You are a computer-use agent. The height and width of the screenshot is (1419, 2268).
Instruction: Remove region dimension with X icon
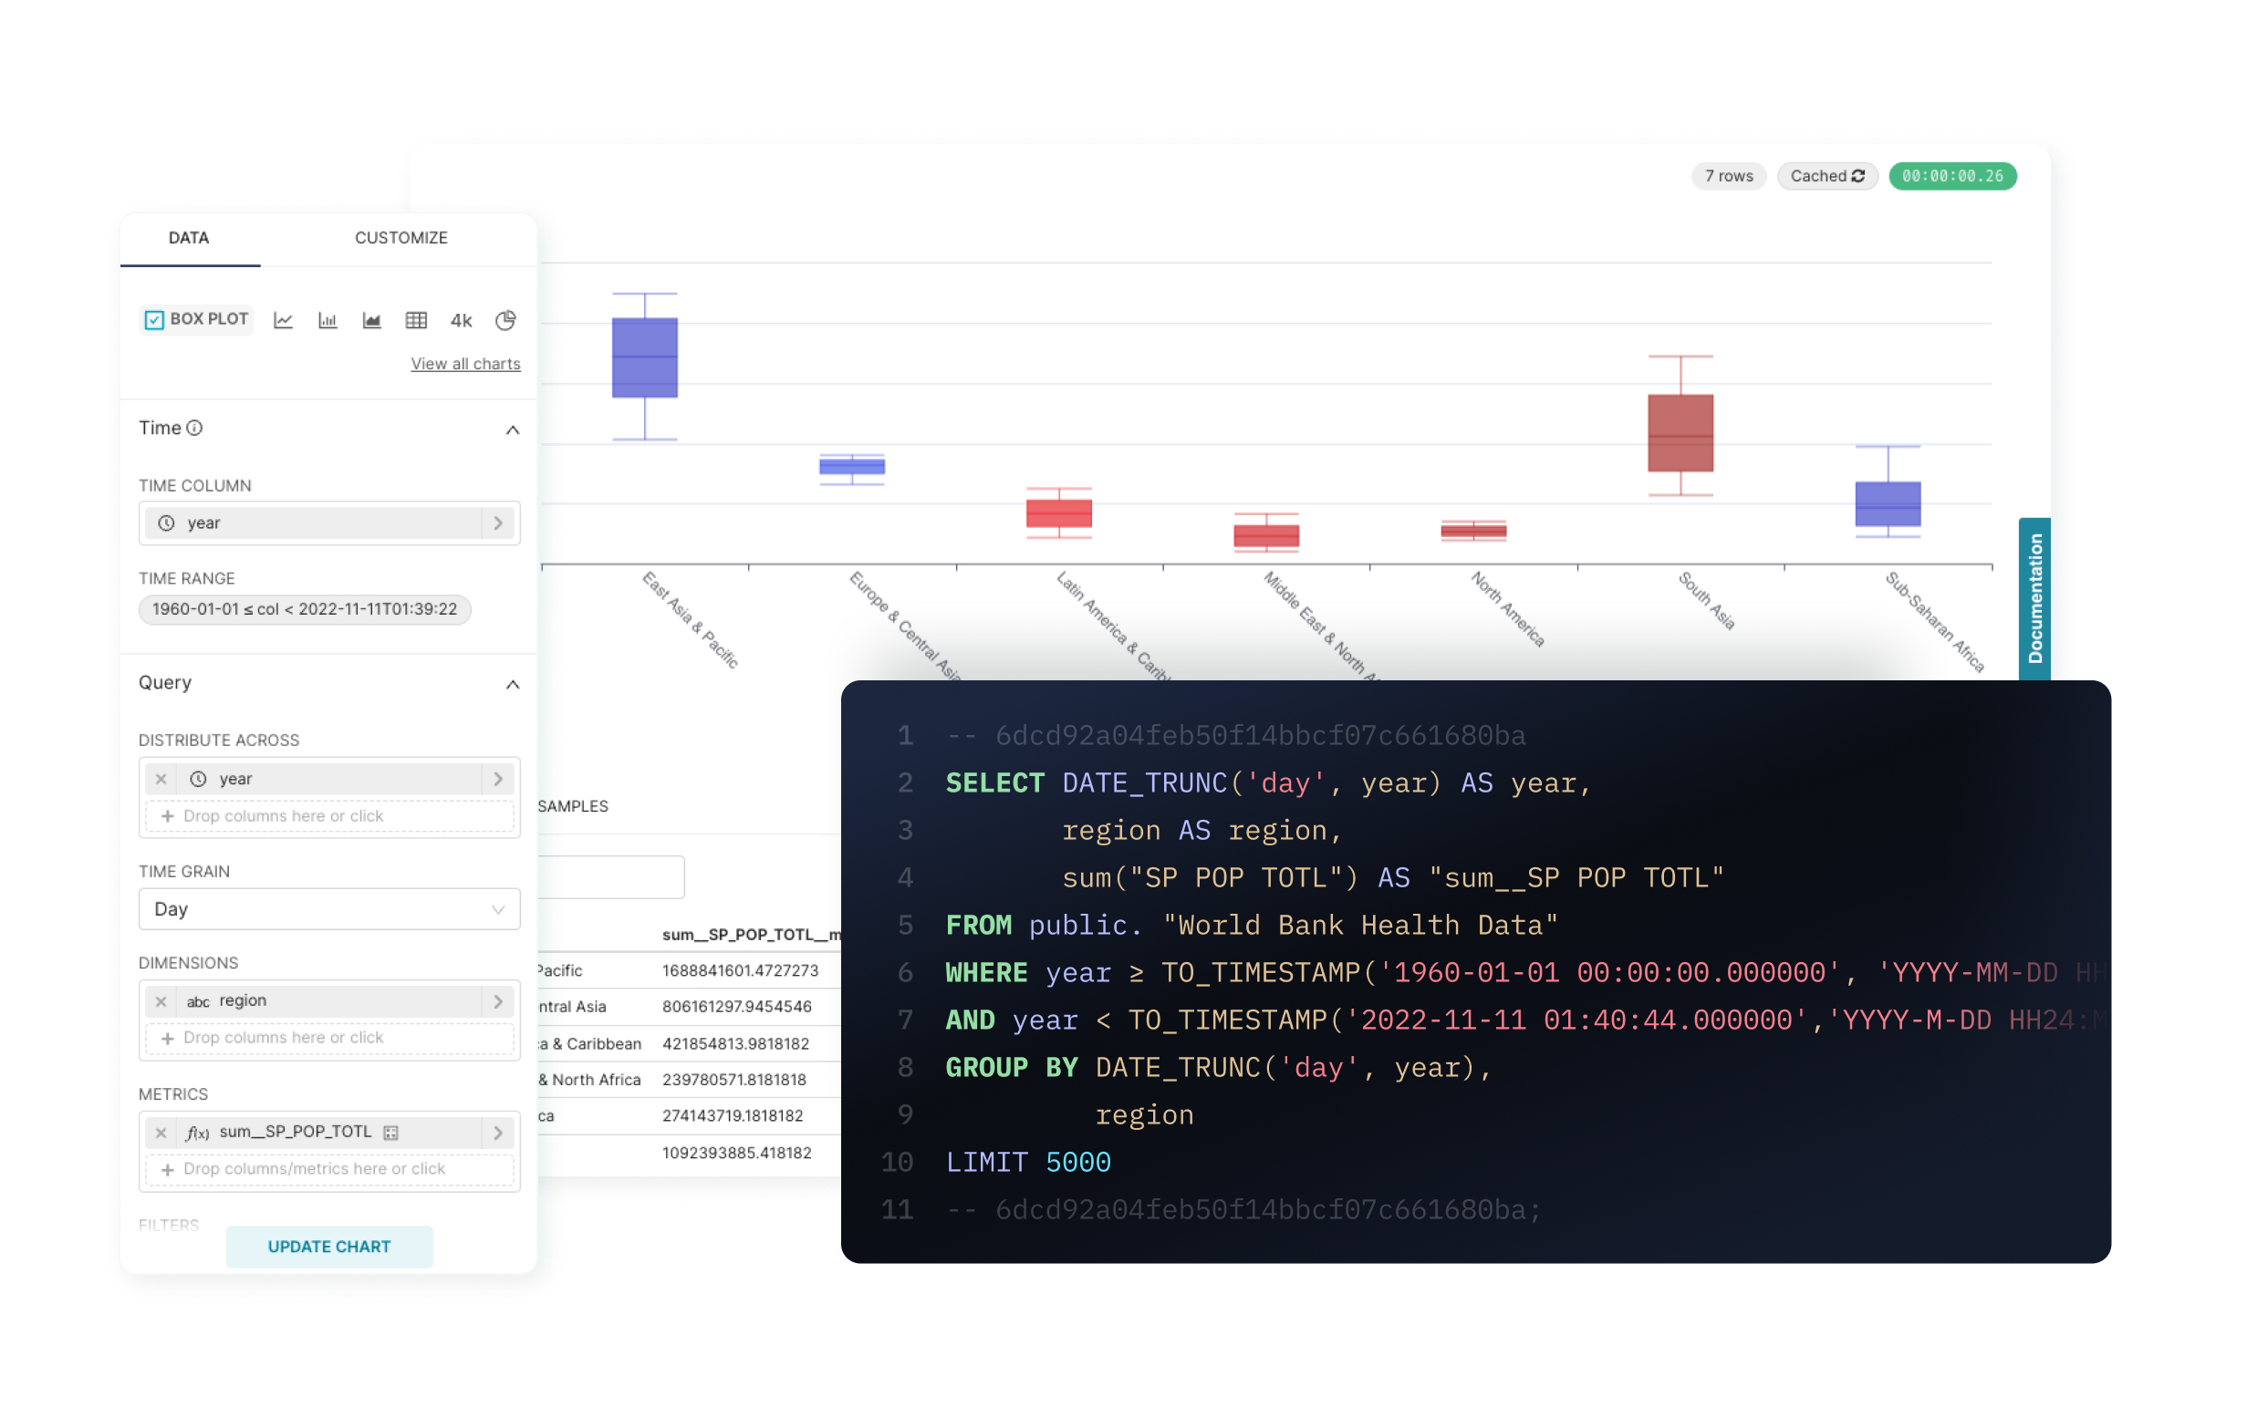(x=161, y=1001)
